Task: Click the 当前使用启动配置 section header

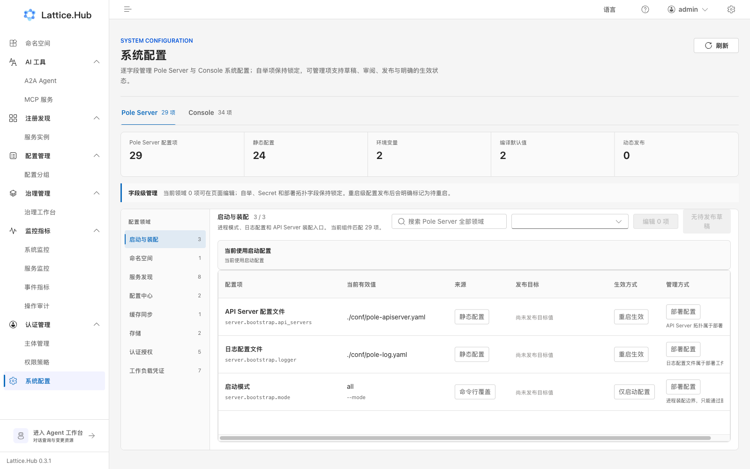Action: pos(474,255)
